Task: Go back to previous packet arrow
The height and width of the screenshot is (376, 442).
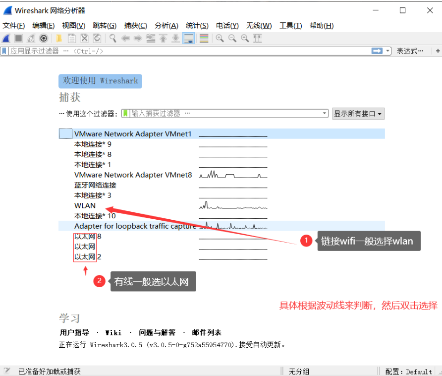Action: [x=125, y=38]
